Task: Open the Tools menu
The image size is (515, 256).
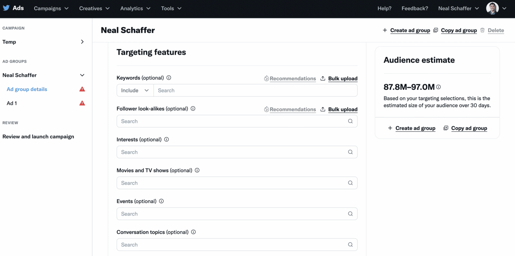Action: tap(171, 8)
